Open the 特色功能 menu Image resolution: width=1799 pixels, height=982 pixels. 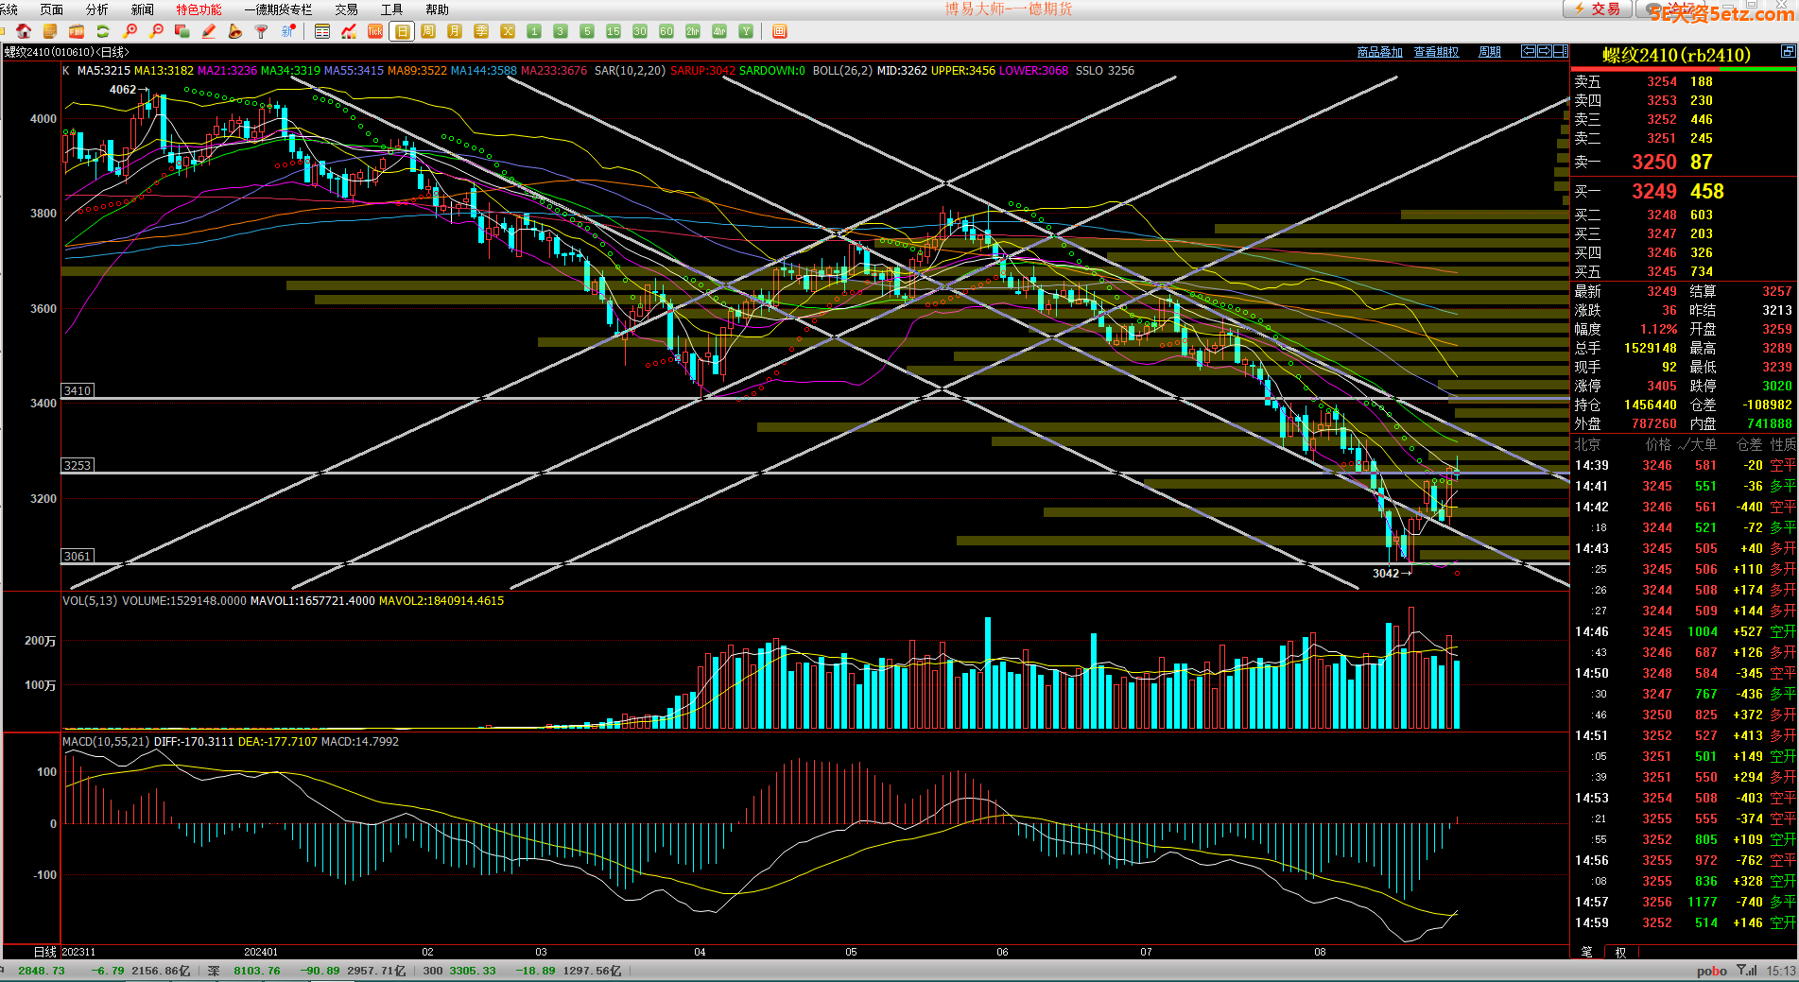coord(199,9)
